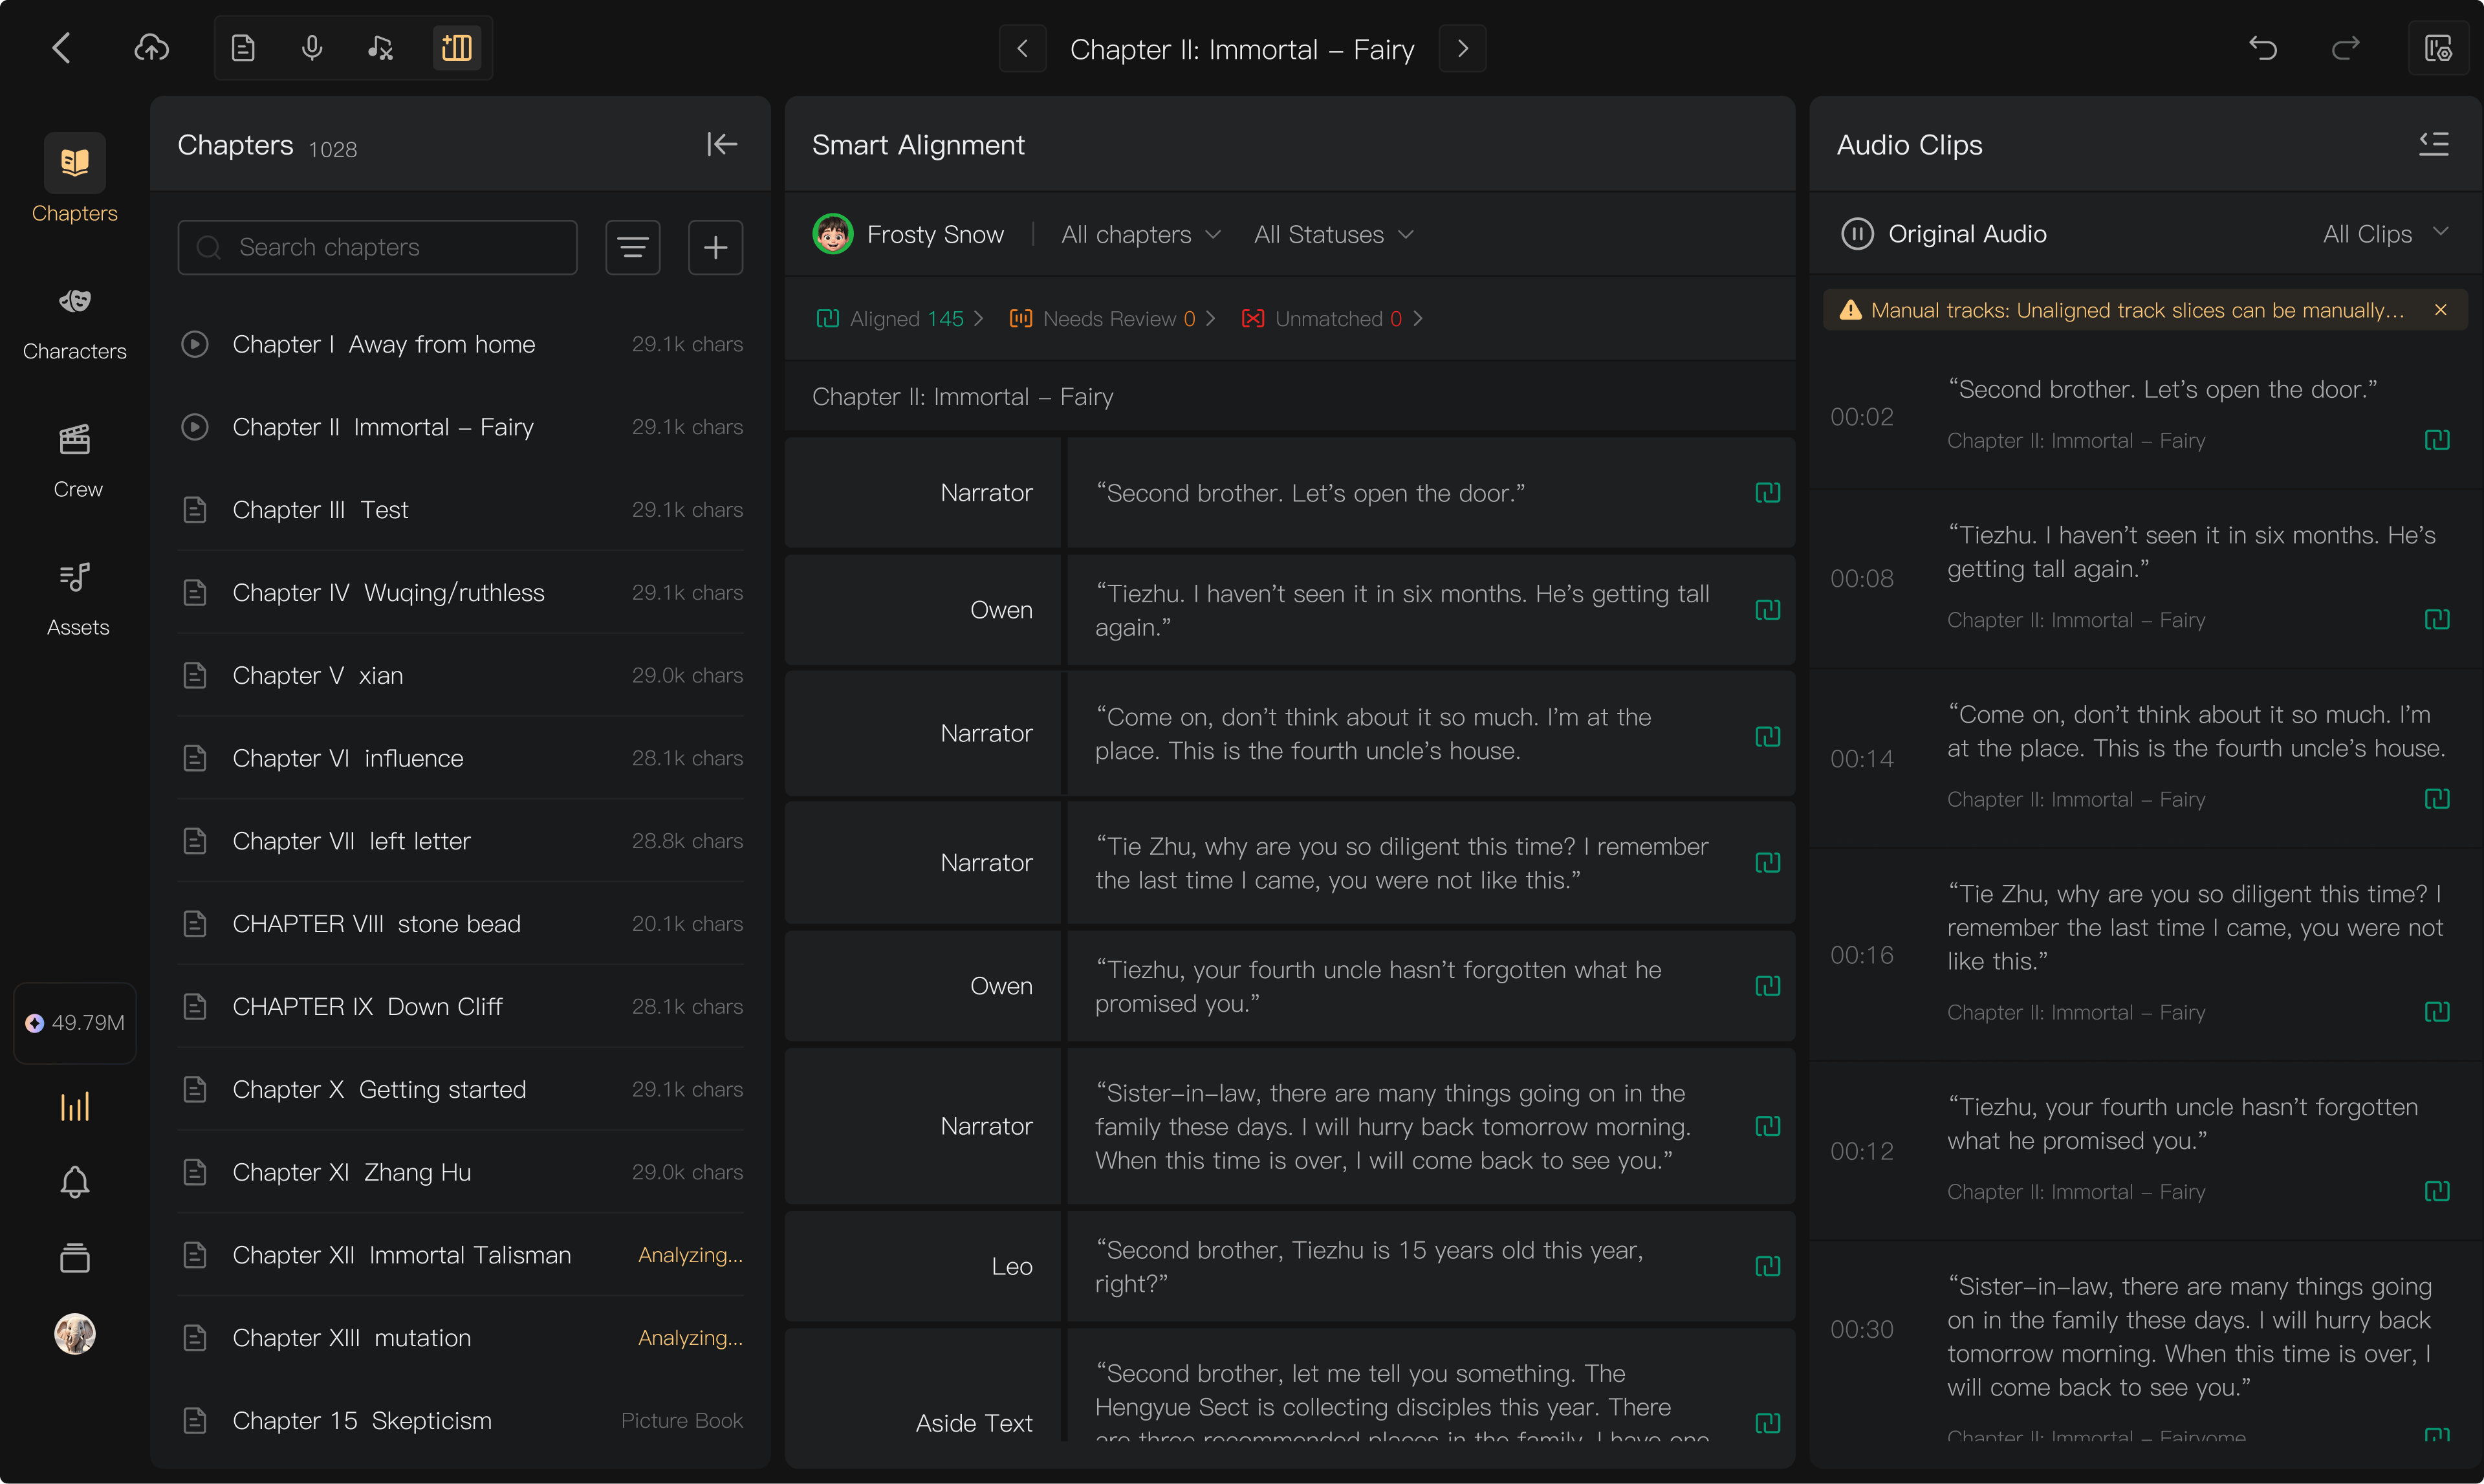Screen dimensions: 2484x1484
Task: Go to previous chapter arrow in title bar
Action: [1022, 48]
